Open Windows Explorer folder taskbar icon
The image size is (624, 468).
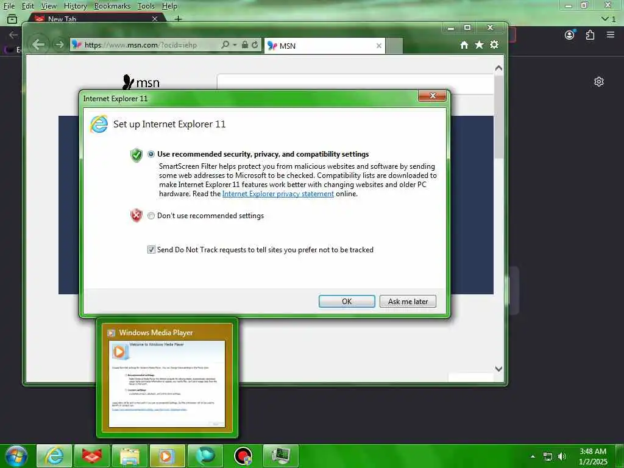click(x=129, y=456)
